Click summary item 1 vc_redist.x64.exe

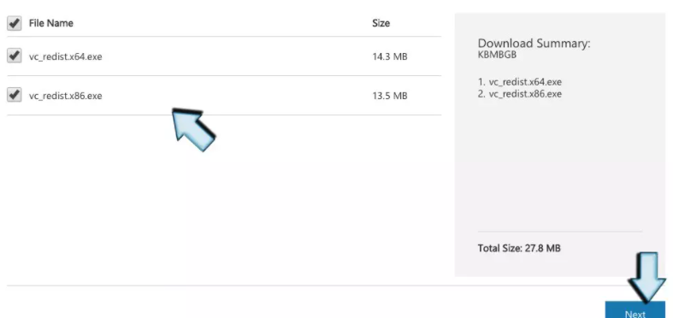(x=520, y=82)
